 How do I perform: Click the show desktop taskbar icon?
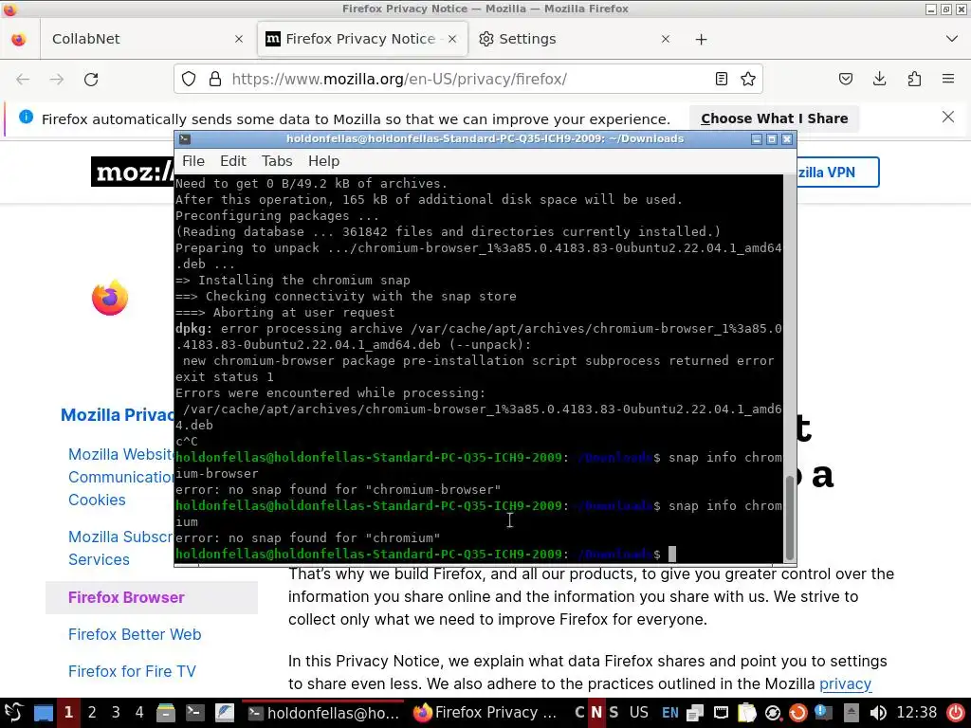(x=44, y=713)
